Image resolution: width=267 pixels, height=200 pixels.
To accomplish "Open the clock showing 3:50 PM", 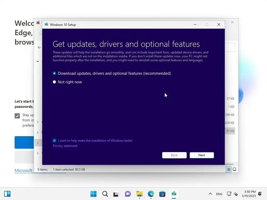I will (249, 194).
